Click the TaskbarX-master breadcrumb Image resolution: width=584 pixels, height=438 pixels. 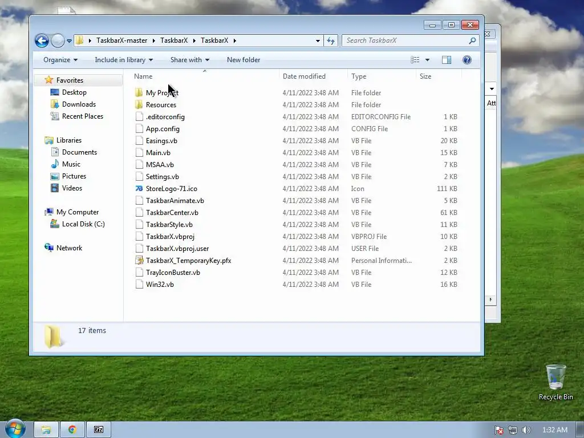click(x=122, y=40)
